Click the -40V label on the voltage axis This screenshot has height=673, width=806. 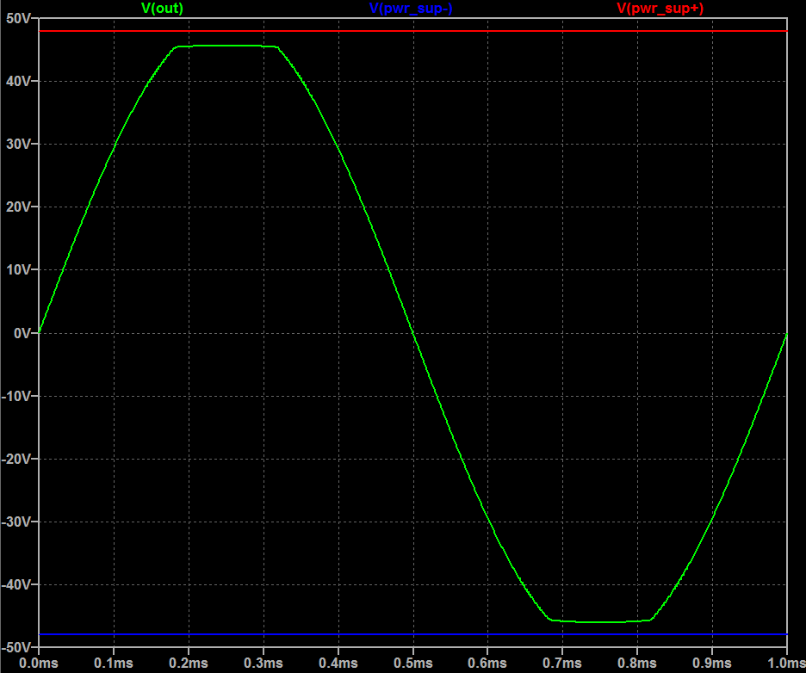(16, 584)
